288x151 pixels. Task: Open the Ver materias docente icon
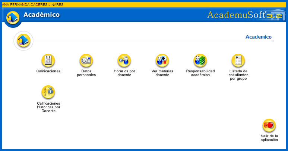(162, 60)
